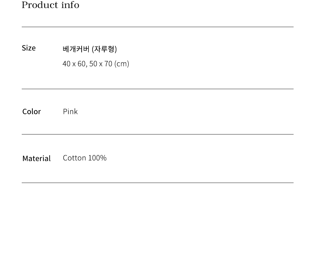This screenshot has width=315, height=262.
Task: Click the divider between Color and Material rows
Action: coord(157,134)
